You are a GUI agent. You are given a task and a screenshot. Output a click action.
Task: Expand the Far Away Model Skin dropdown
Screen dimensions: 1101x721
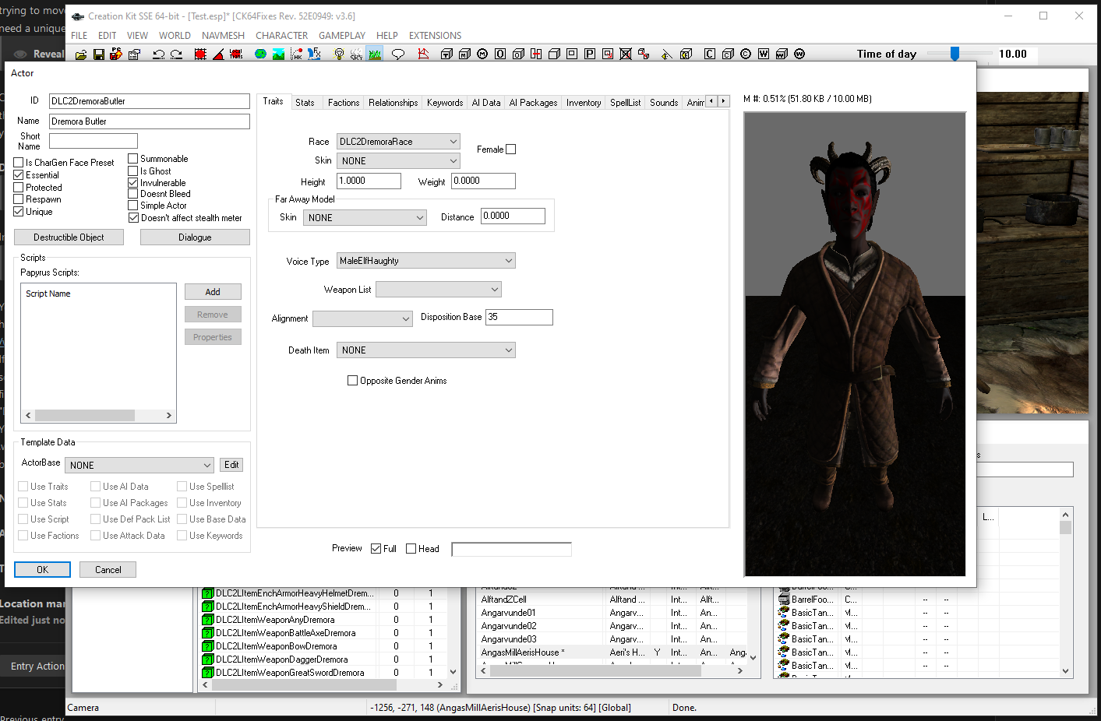coord(365,218)
